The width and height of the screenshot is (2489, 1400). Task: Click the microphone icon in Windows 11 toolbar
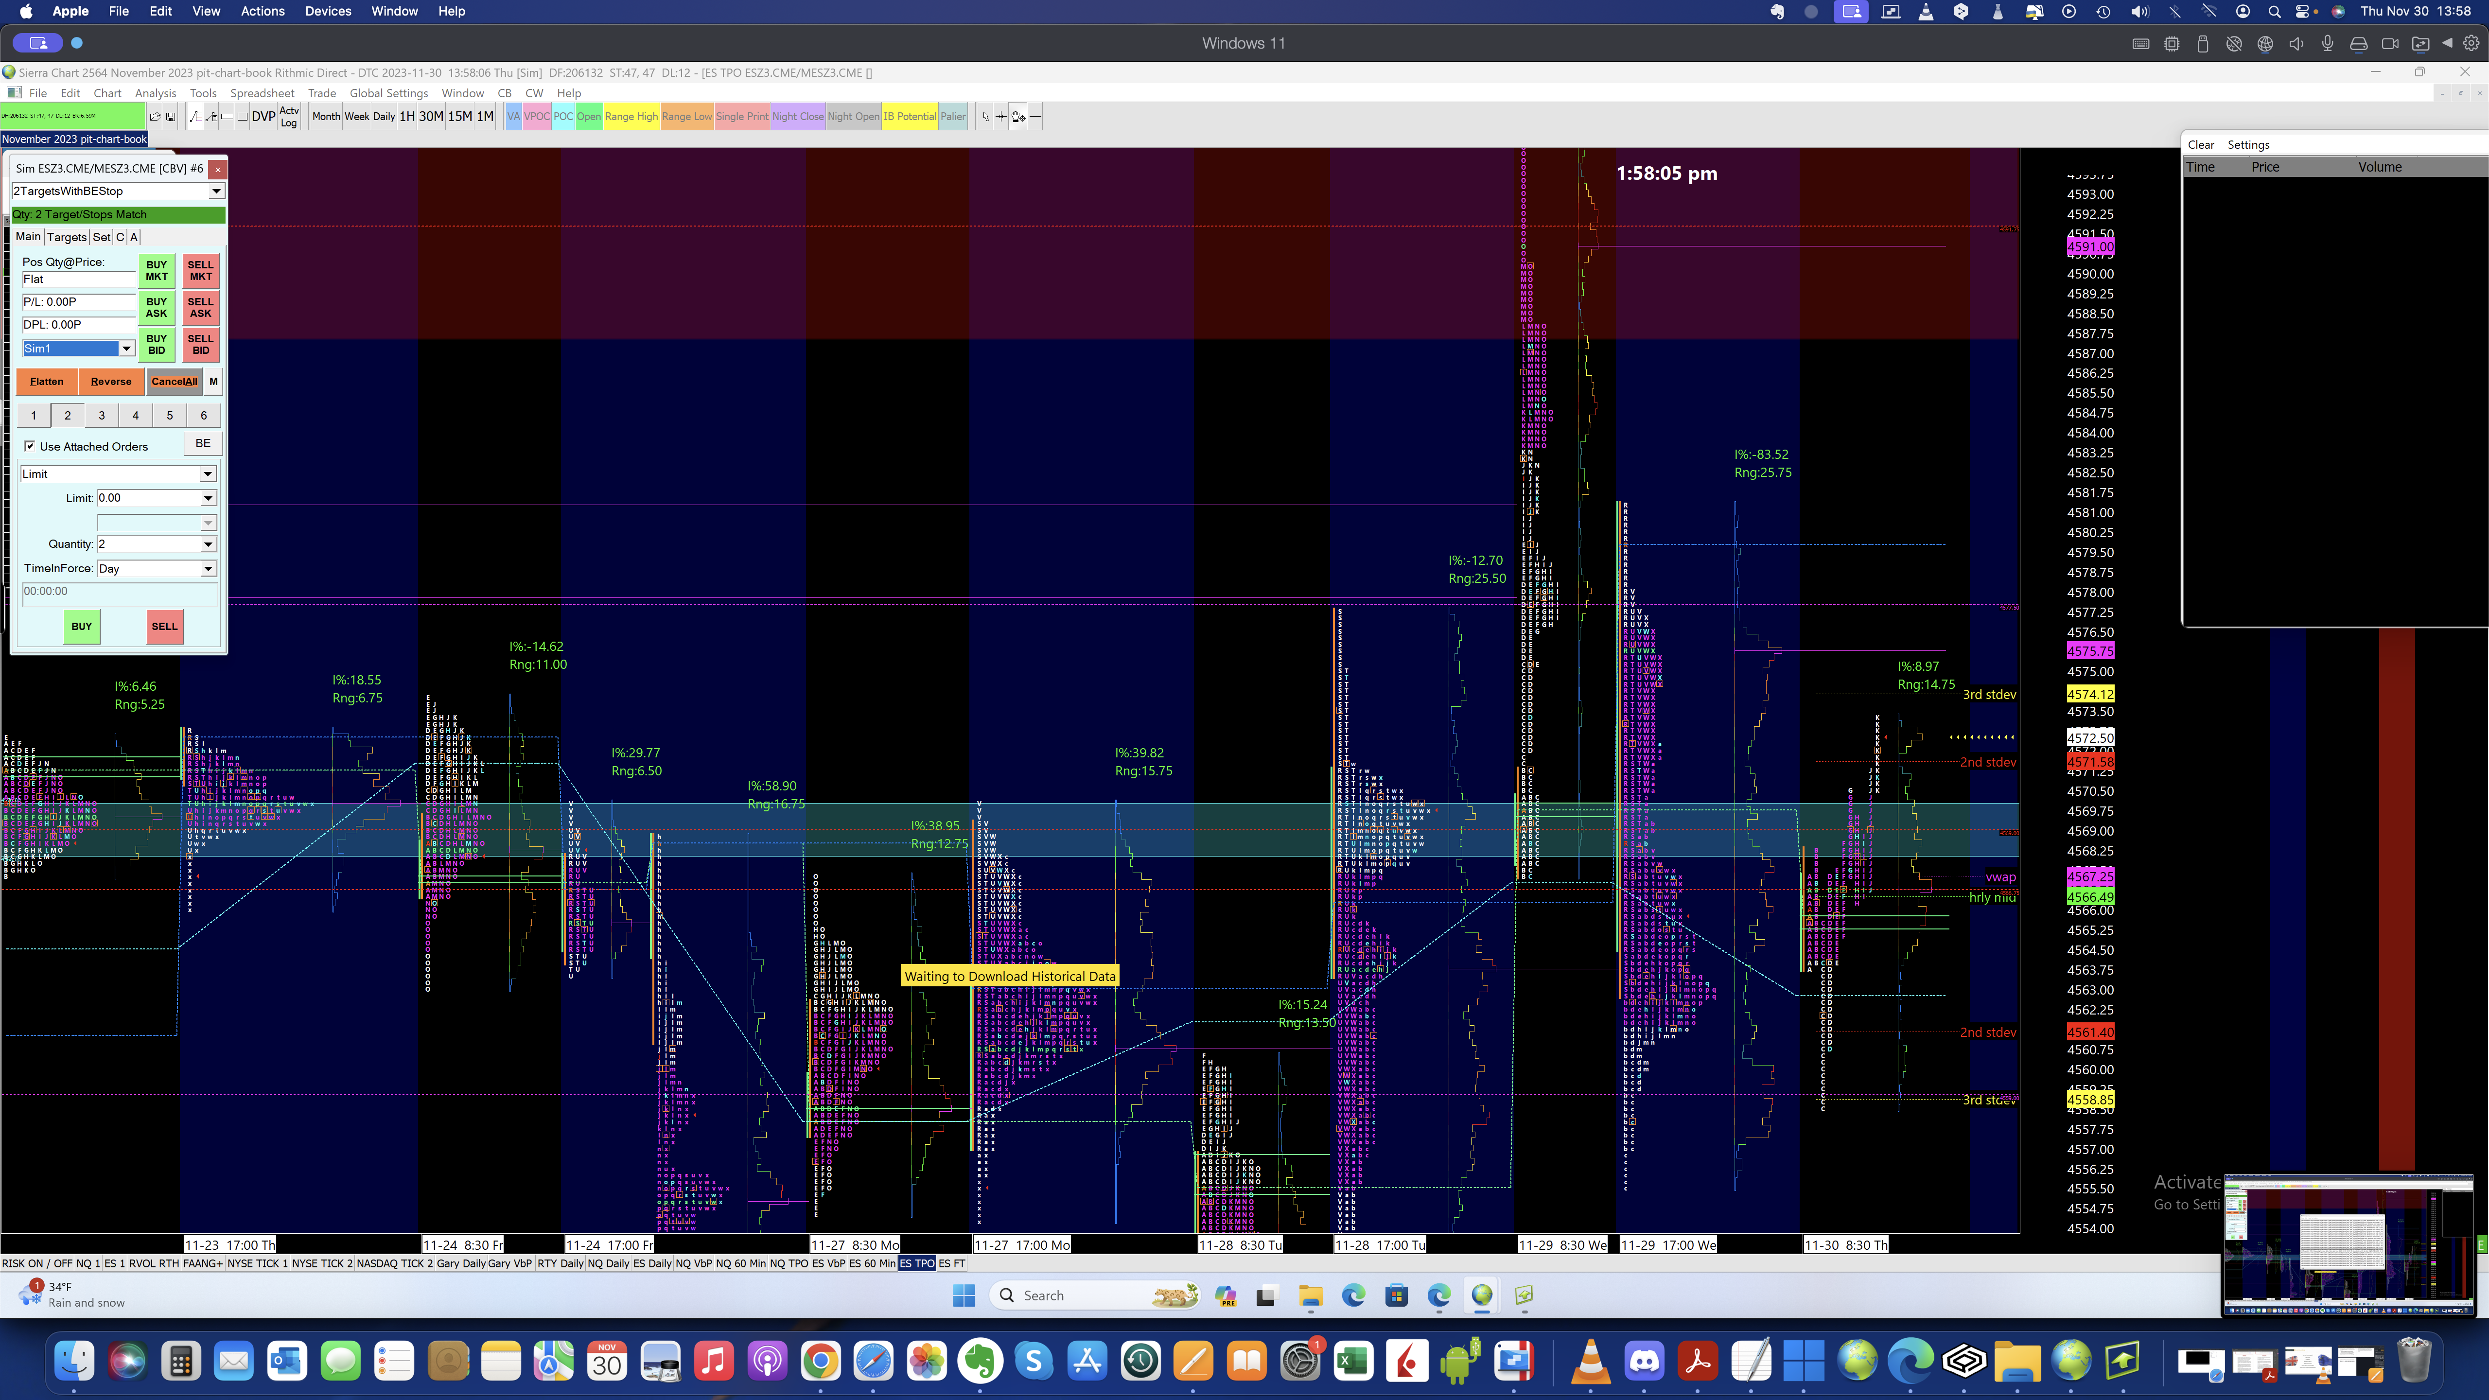tap(2327, 43)
